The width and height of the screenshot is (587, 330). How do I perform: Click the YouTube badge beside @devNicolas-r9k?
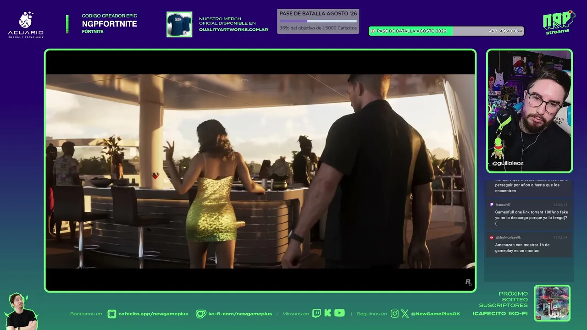[x=492, y=237]
